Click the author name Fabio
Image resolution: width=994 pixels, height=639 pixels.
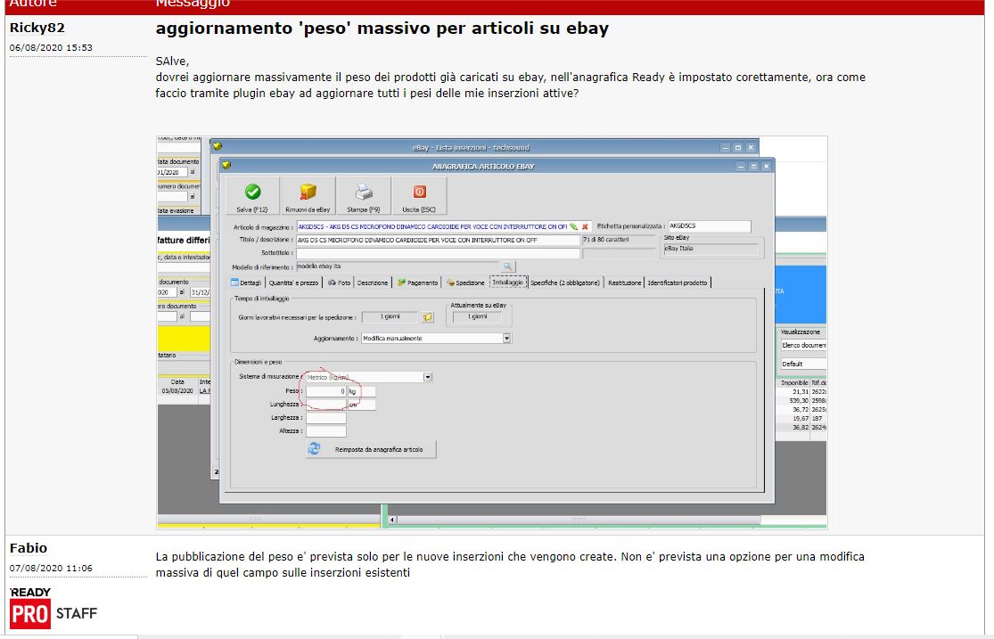pos(29,548)
